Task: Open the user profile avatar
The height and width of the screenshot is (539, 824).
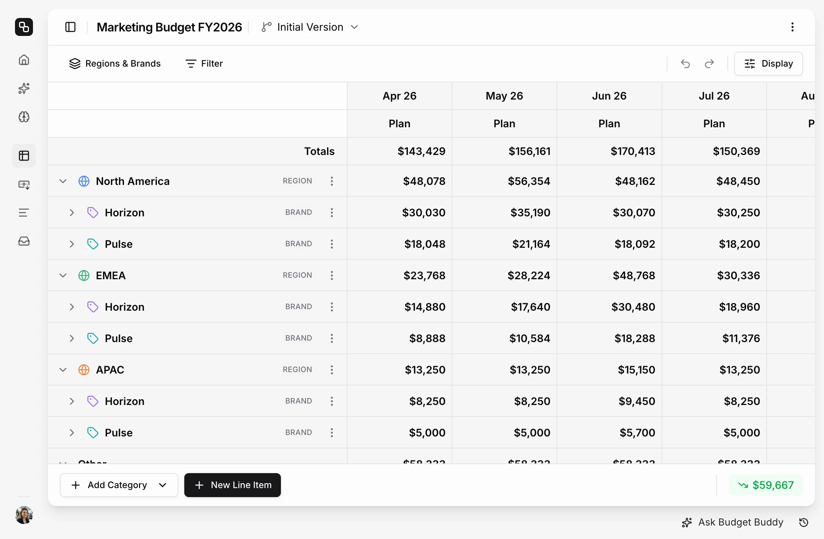Action: click(24, 515)
